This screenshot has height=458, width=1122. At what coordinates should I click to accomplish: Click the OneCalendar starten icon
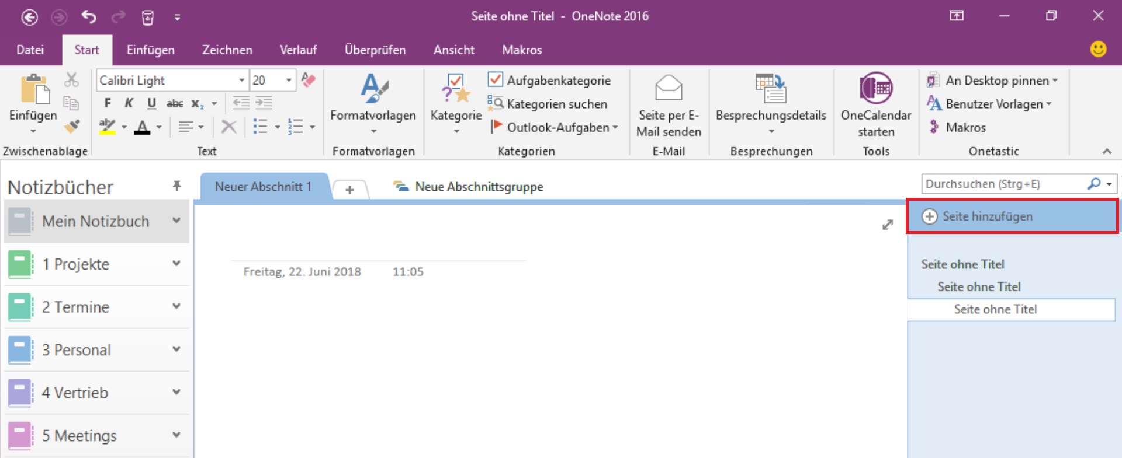875,89
